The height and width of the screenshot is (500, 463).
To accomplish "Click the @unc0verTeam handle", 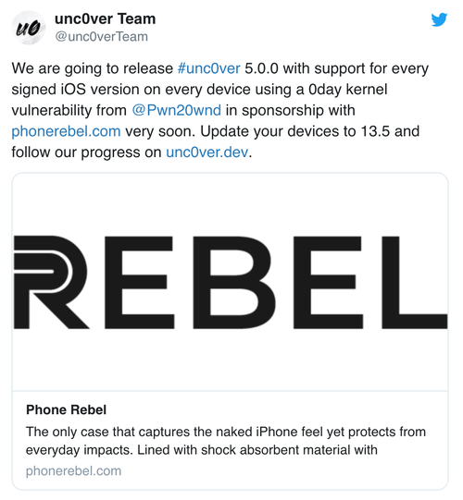I will click(x=101, y=37).
